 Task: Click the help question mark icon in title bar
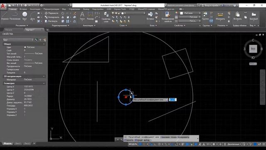(x=234, y=5)
